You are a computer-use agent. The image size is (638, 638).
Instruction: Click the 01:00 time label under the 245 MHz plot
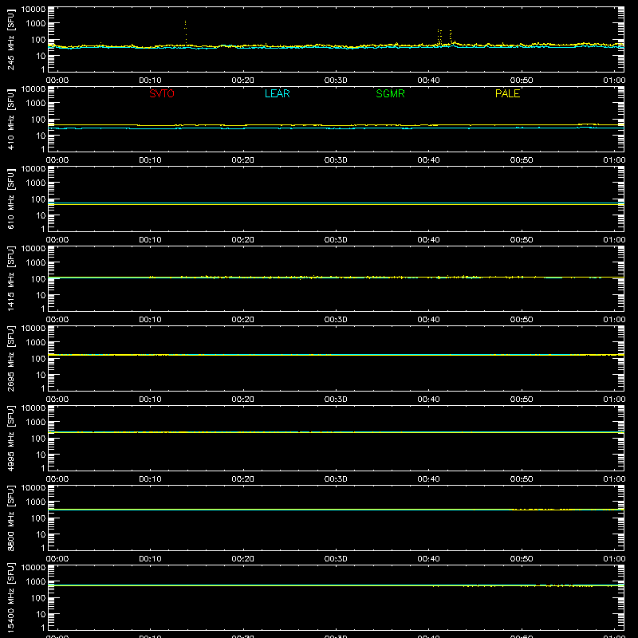tap(614, 81)
